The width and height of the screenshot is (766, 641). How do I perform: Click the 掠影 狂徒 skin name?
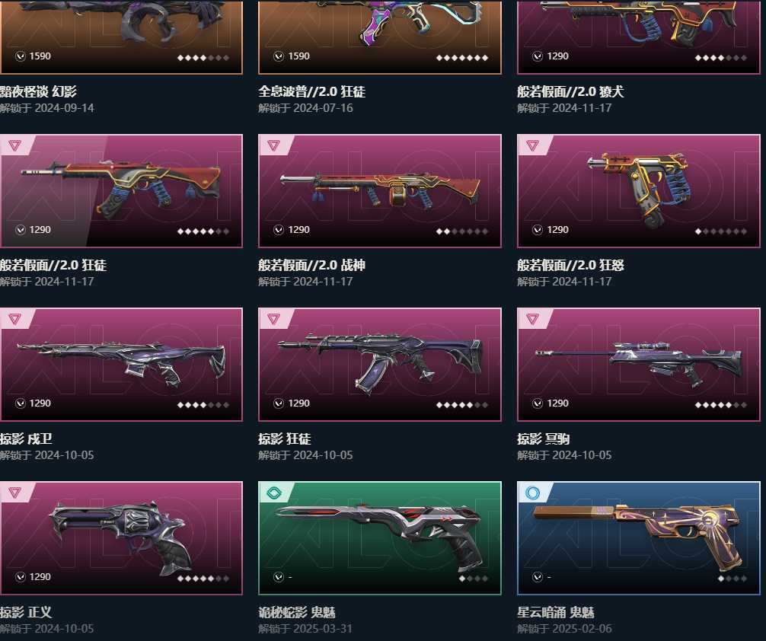tap(284, 438)
